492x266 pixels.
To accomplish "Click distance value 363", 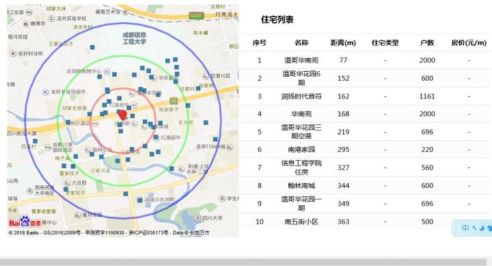I will tap(343, 222).
